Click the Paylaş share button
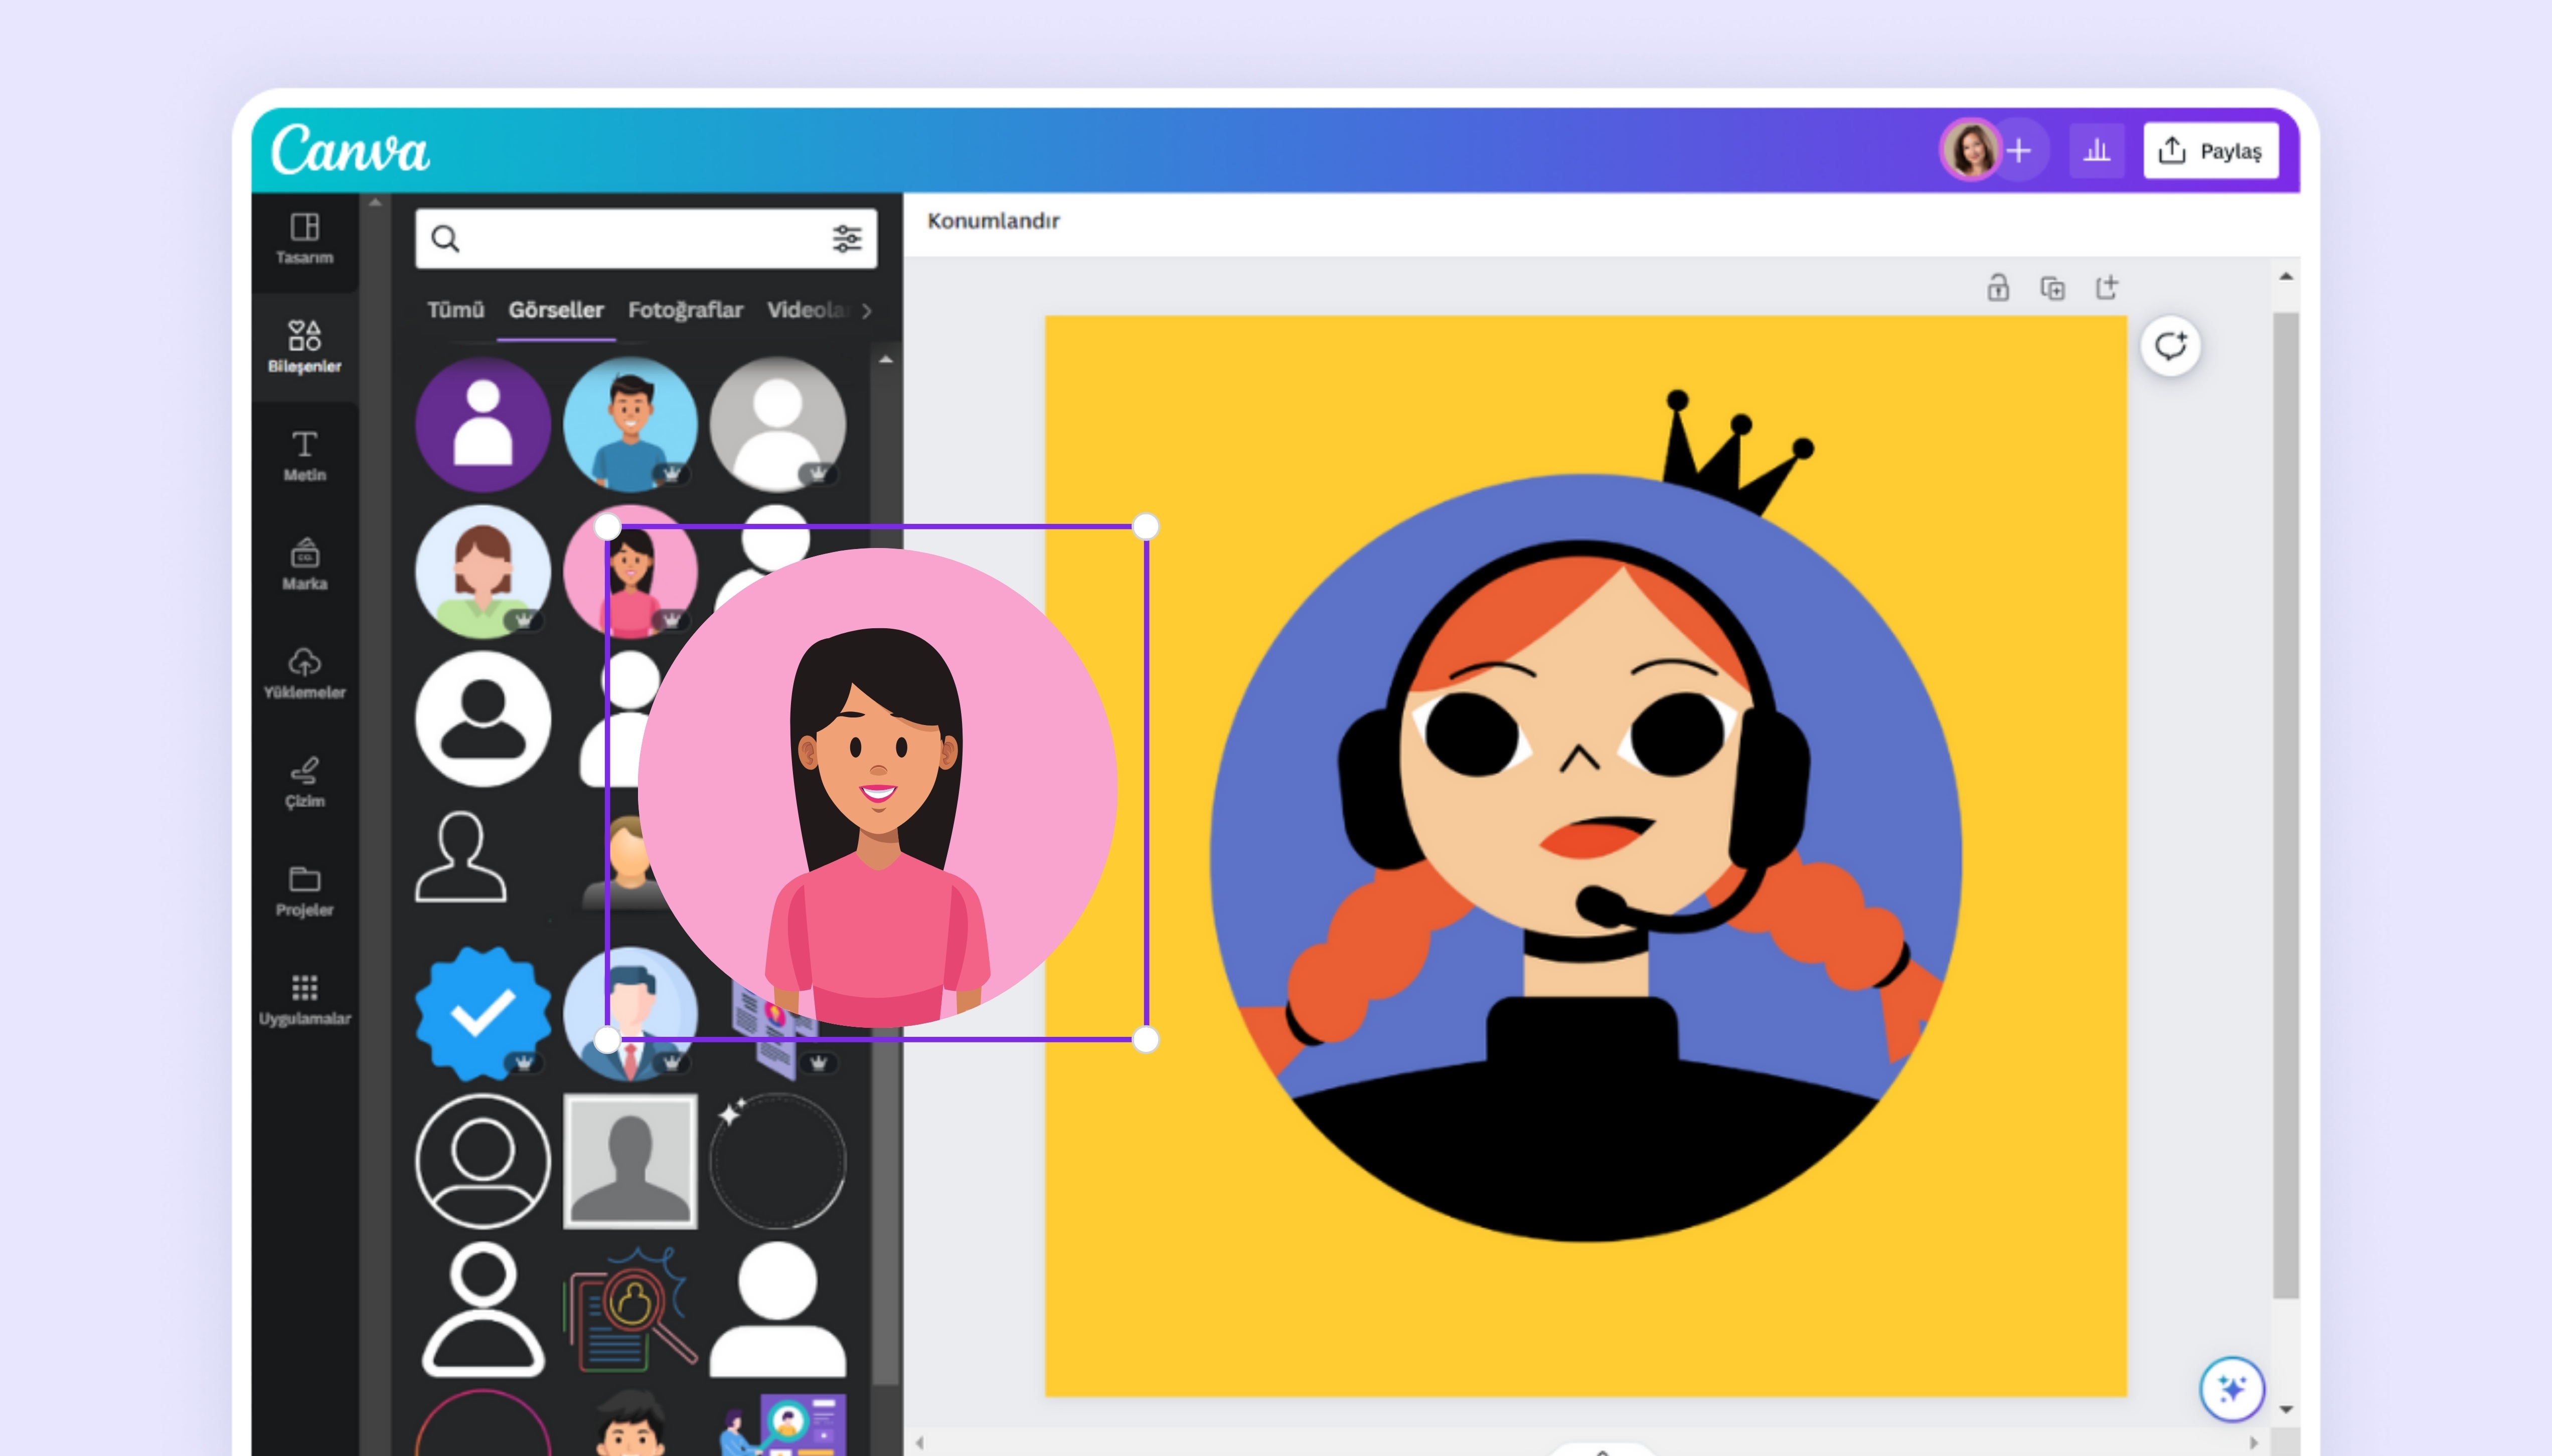Viewport: 2552px width, 1456px height. coord(2210,151)
